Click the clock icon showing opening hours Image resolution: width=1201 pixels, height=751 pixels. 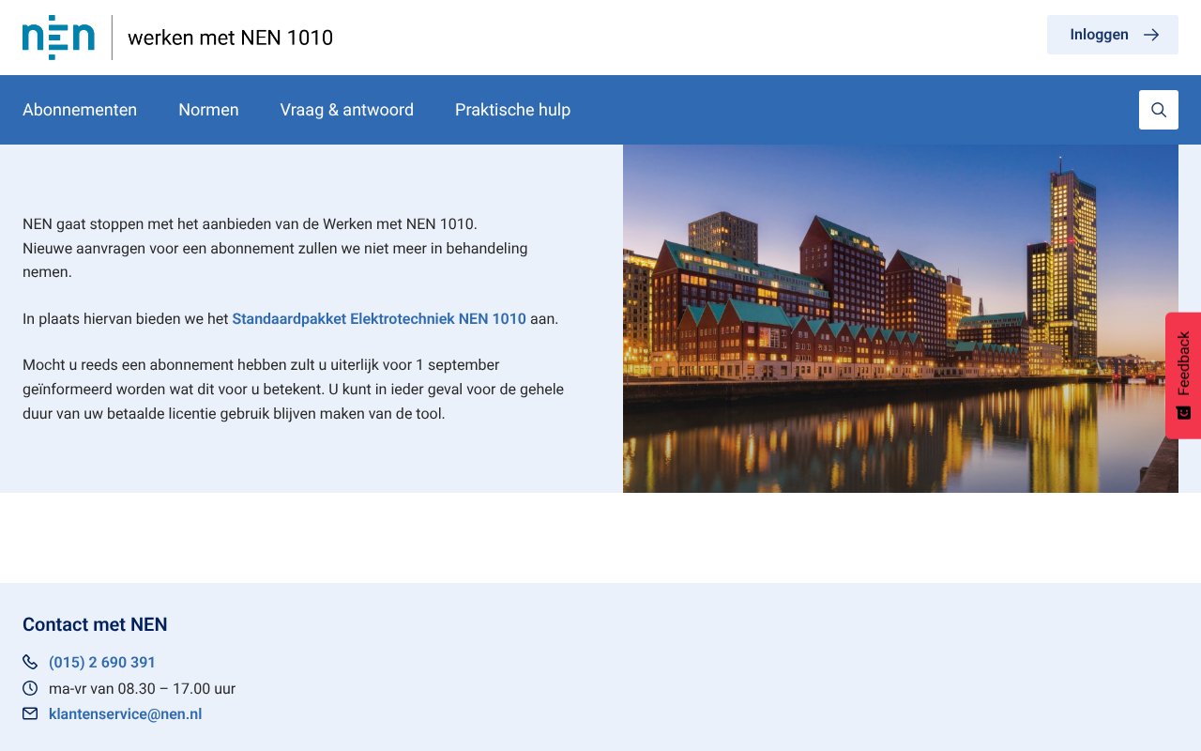coord(30,688)
